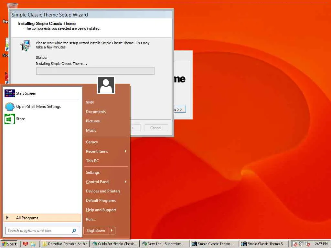Expand Recent Items submenu arrow

(x=126, y=151)
